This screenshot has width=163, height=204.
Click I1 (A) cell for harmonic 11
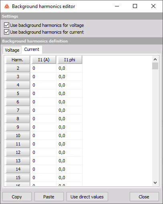43,144
